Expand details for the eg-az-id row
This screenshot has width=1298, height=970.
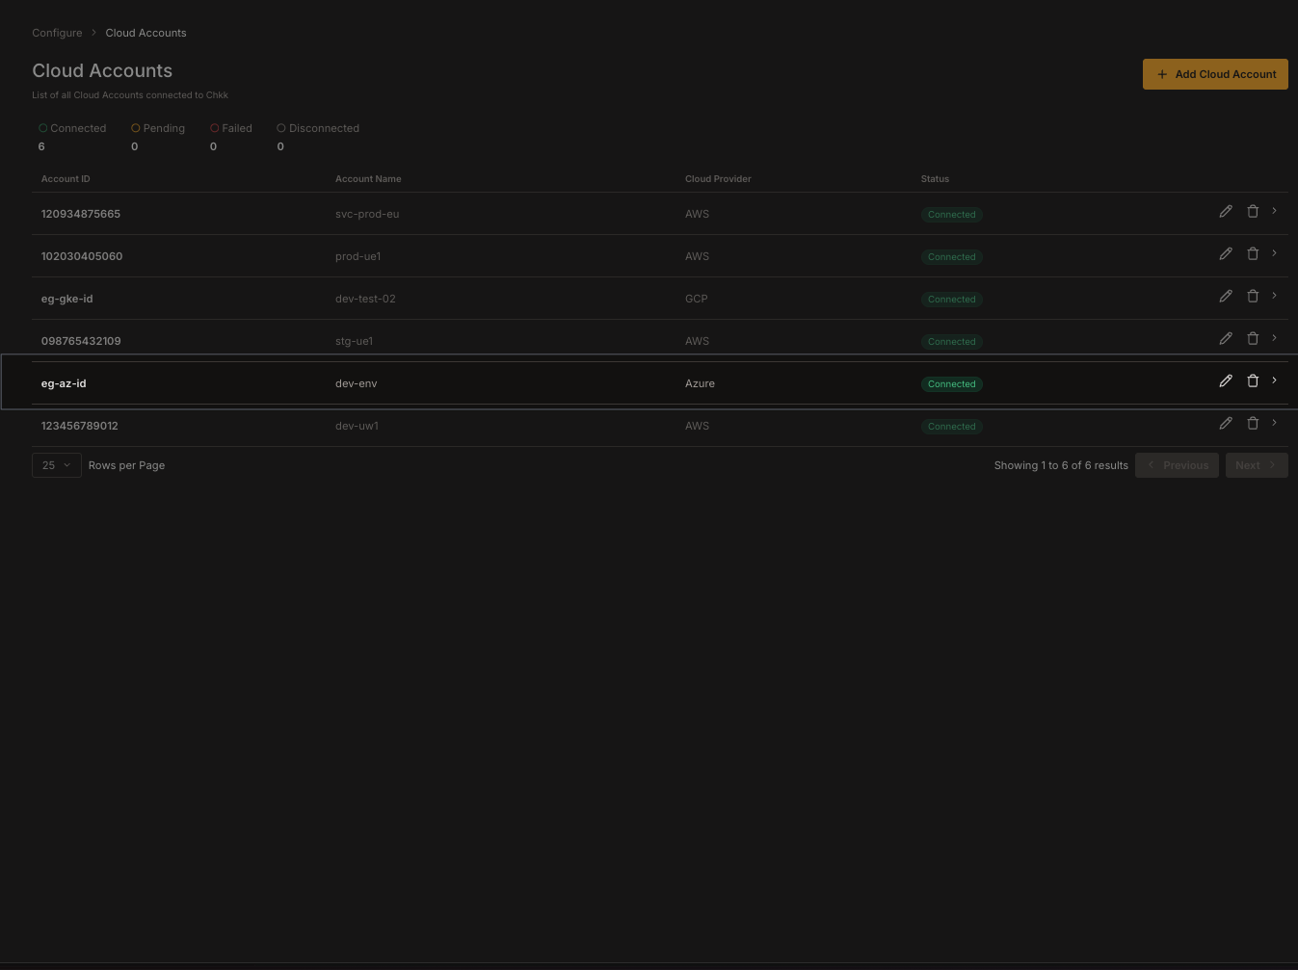point(1274,380)
